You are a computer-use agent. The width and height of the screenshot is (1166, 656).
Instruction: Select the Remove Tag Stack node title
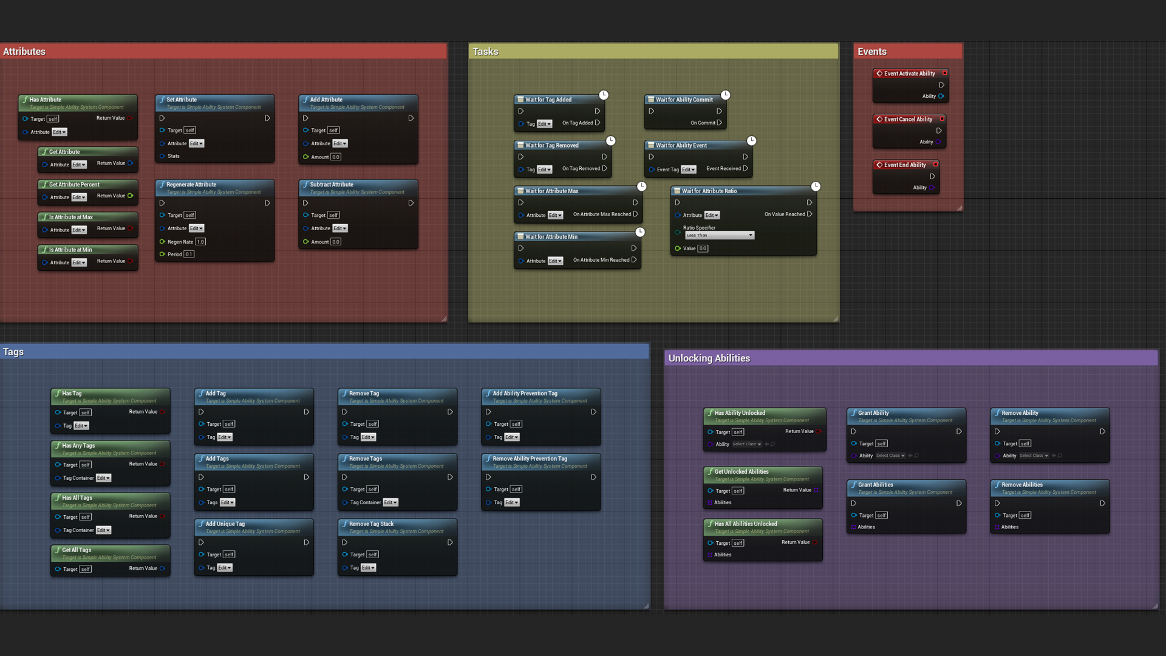(371, 524)
